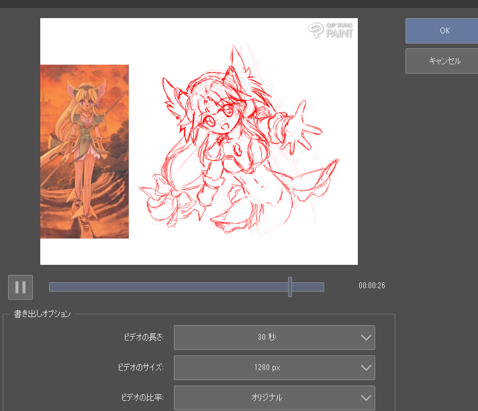
Task: Click the ビデオのサイズ: label
Action: (x=141, y=367)
